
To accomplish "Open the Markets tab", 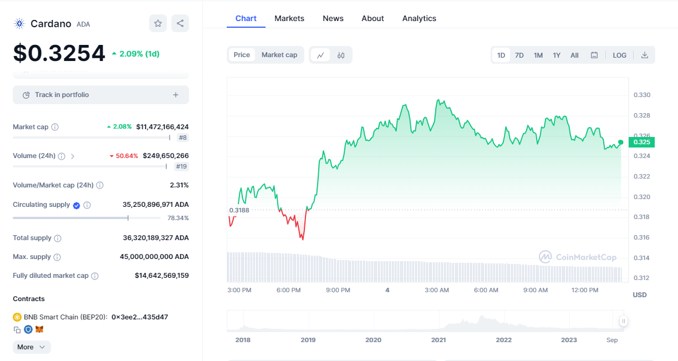I will click(289, 18).
